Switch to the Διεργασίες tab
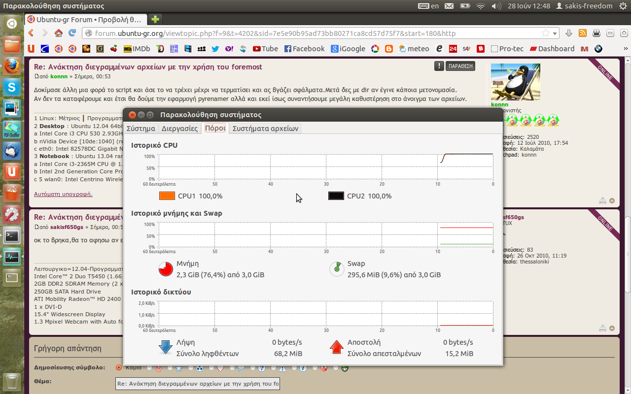Screen dimensions: 631x394 pyautogui.click(x=180, y=129)
